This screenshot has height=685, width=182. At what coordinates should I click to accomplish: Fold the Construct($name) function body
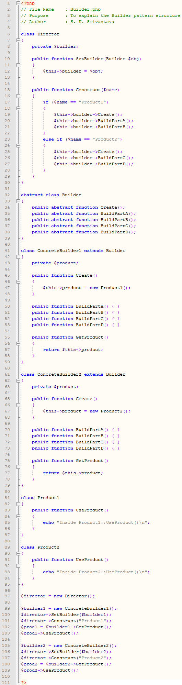(x=18, y=96)
